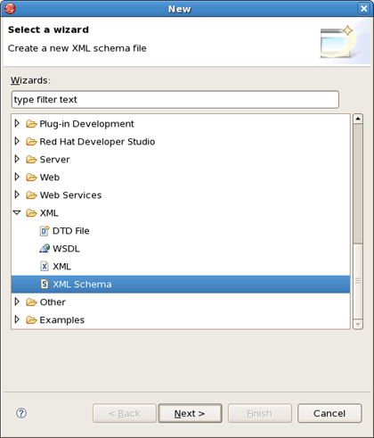Screen dimensions: 374x438
Task: Click the XML Schema wizard icon
Action: pos(45,285)
